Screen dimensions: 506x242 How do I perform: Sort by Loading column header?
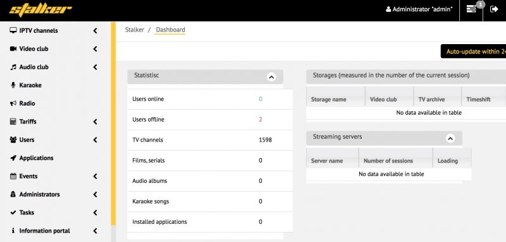452,158
